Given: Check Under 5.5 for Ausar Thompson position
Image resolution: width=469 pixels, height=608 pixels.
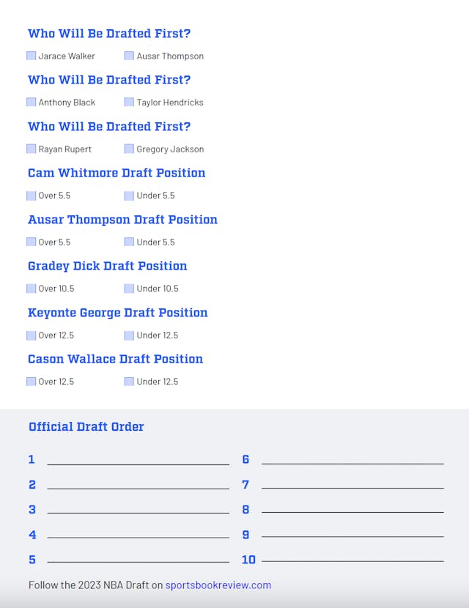Looking at the screenshot, I should [x=129, y=242].
